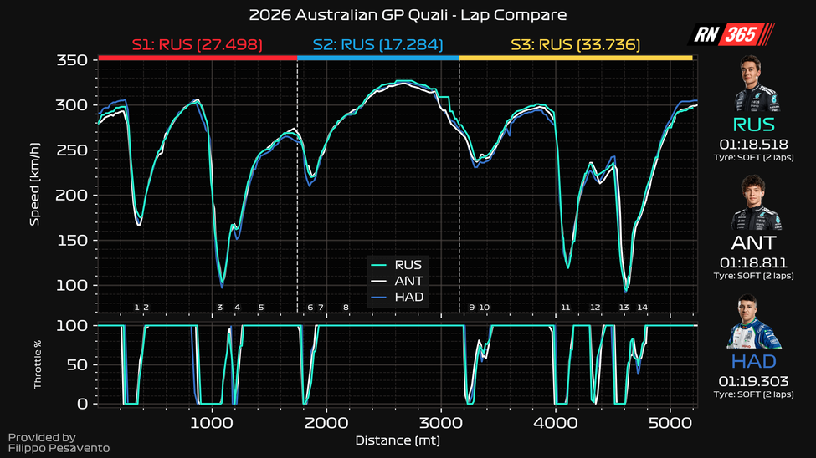
Task: Click the red sector 1 bar
Action: (x=198, y=58)
